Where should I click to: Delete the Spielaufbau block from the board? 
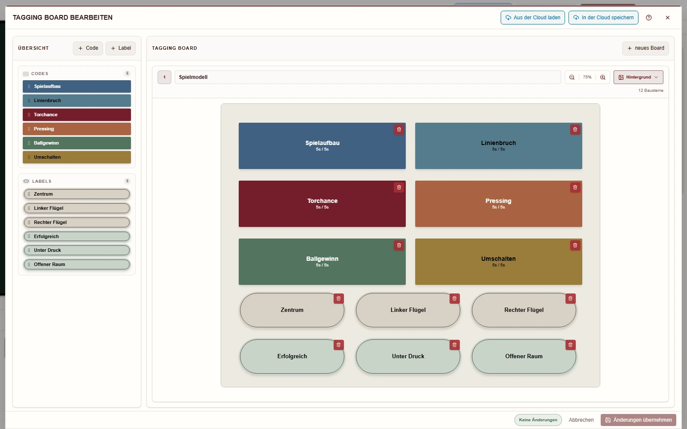399,130
